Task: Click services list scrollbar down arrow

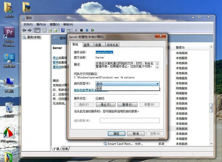Action: [x=211, y=144]
